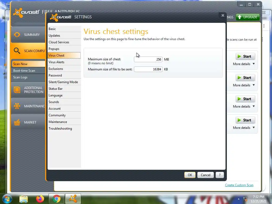Viewport: 272px width, 204px height.
Task: Click the help question mark button
Action: click(220, 175)
